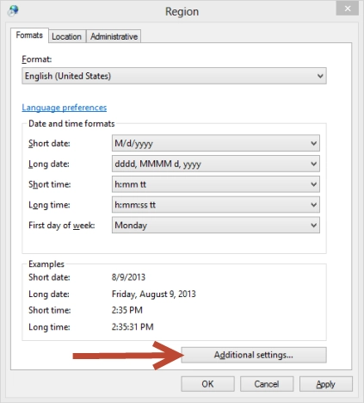This screenshot has width=364, height=403.
Task: Select the example short time 2:35 PM
Action: [127, 310]
